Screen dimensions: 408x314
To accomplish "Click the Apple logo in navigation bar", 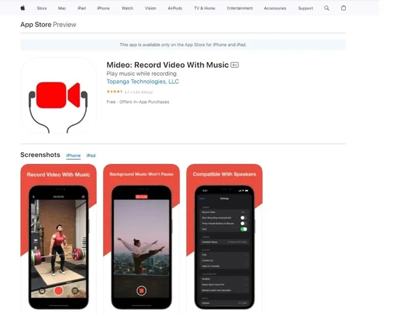I will coord(22,8).
